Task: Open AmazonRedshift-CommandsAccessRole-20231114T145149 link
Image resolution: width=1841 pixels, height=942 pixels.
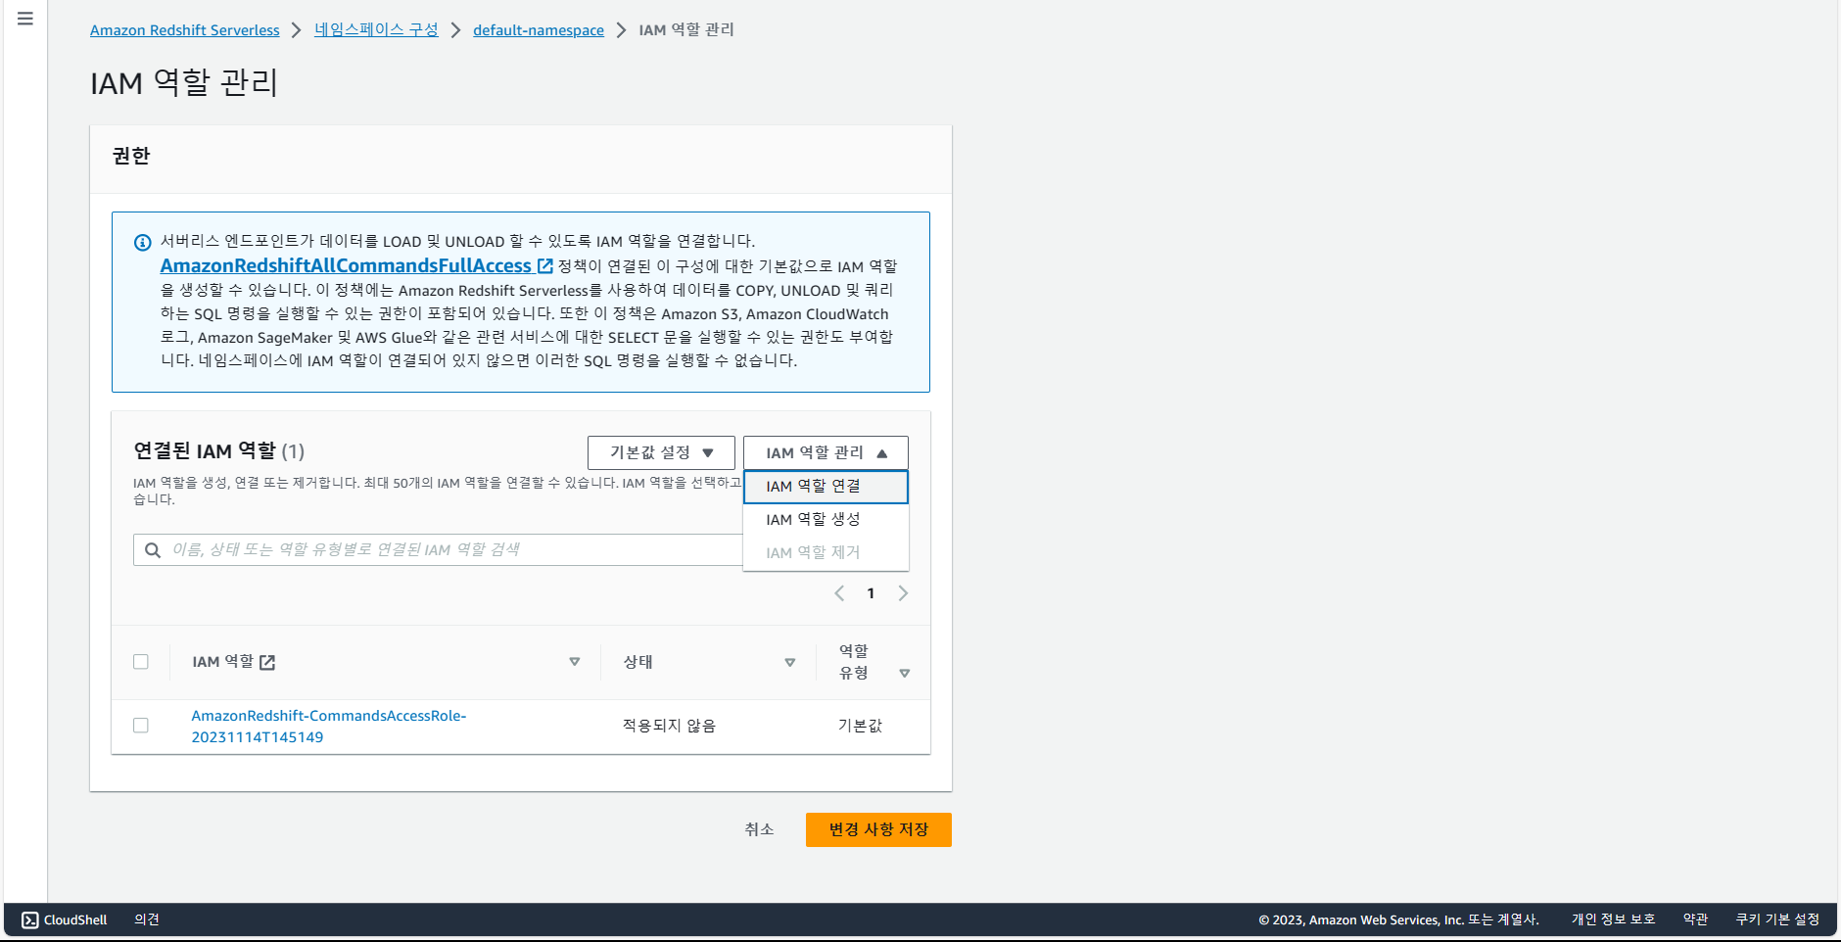Action: click(x=329, y=727)
